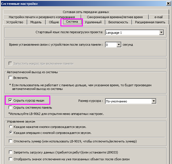
Task: Open the Безопасность tab
Action: tap(118, 22)
